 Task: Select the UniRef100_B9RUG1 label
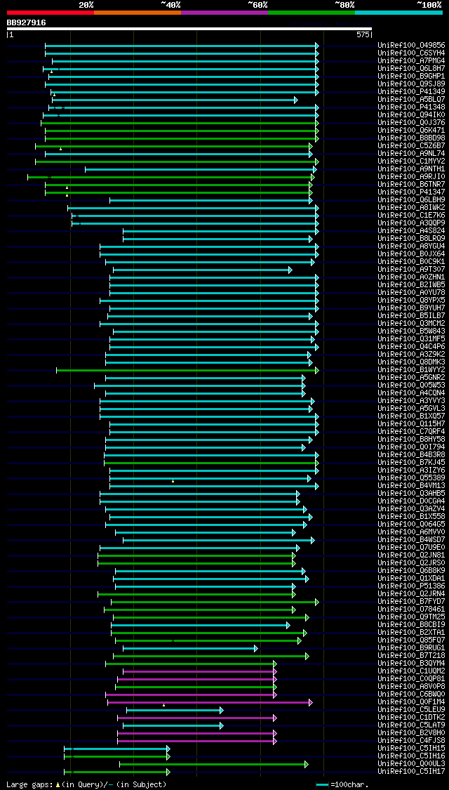point(411,648)
